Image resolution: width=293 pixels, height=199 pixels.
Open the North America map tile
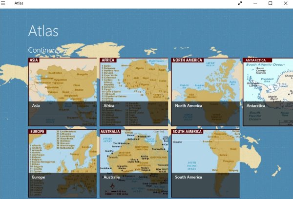[206, 92]
